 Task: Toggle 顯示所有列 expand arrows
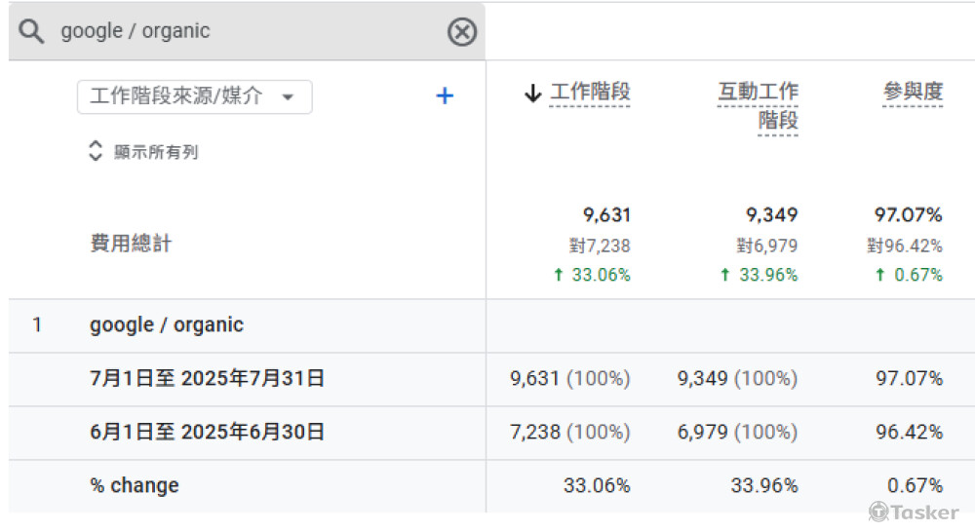click(96, 150)
